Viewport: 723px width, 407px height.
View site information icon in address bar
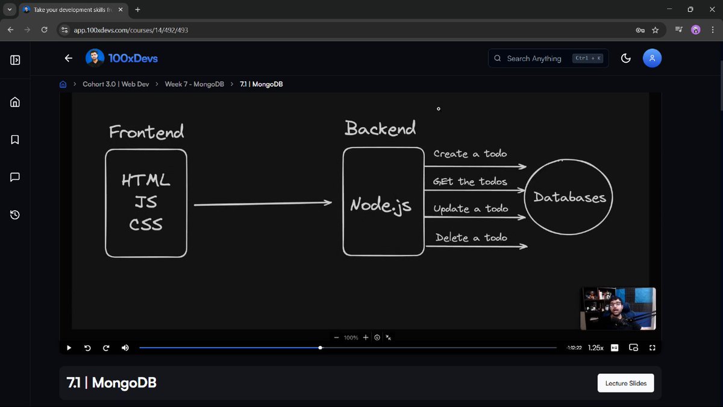point(65,30)
